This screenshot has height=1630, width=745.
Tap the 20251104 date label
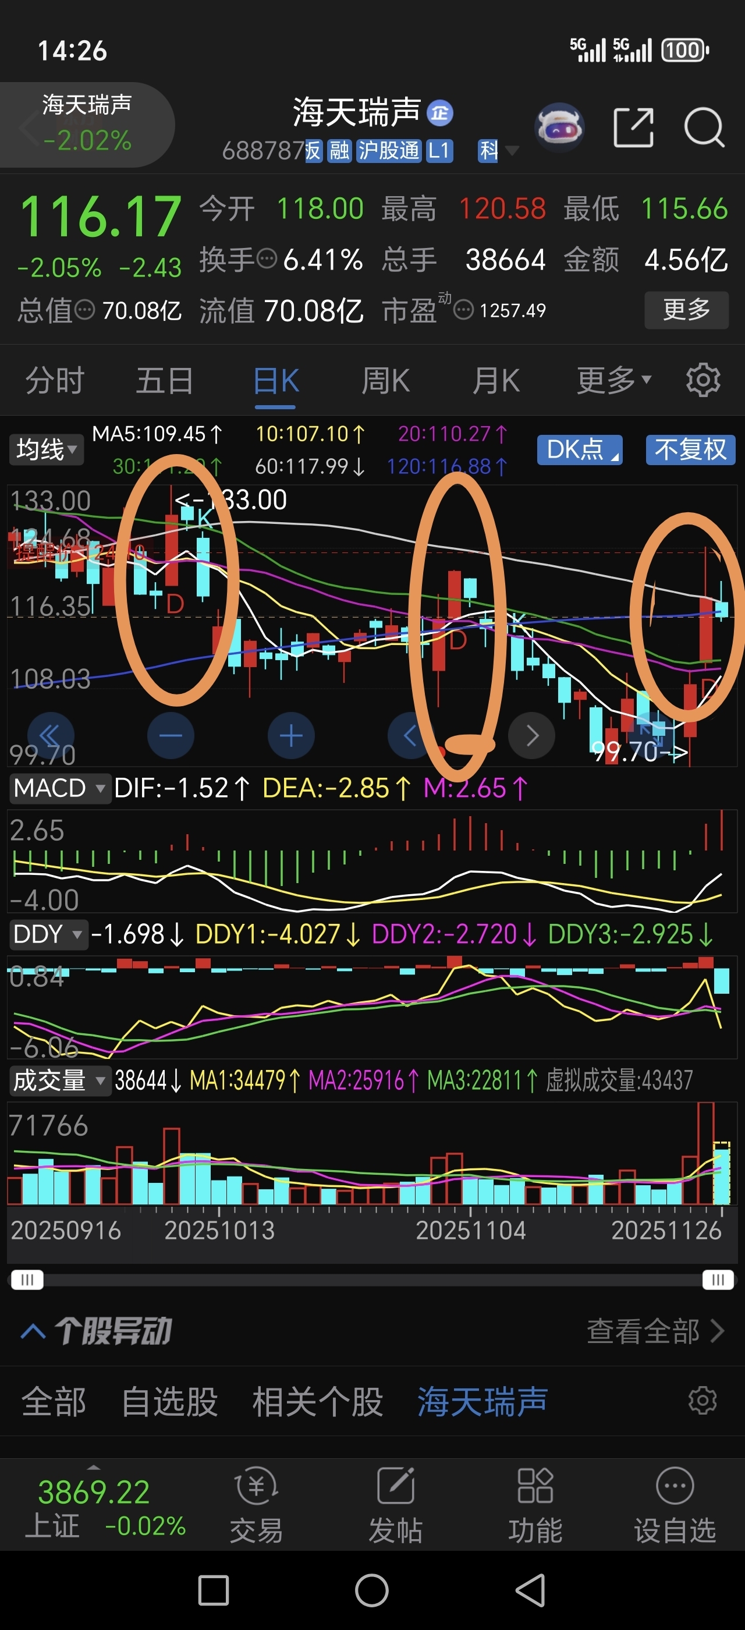point(470,1230)
